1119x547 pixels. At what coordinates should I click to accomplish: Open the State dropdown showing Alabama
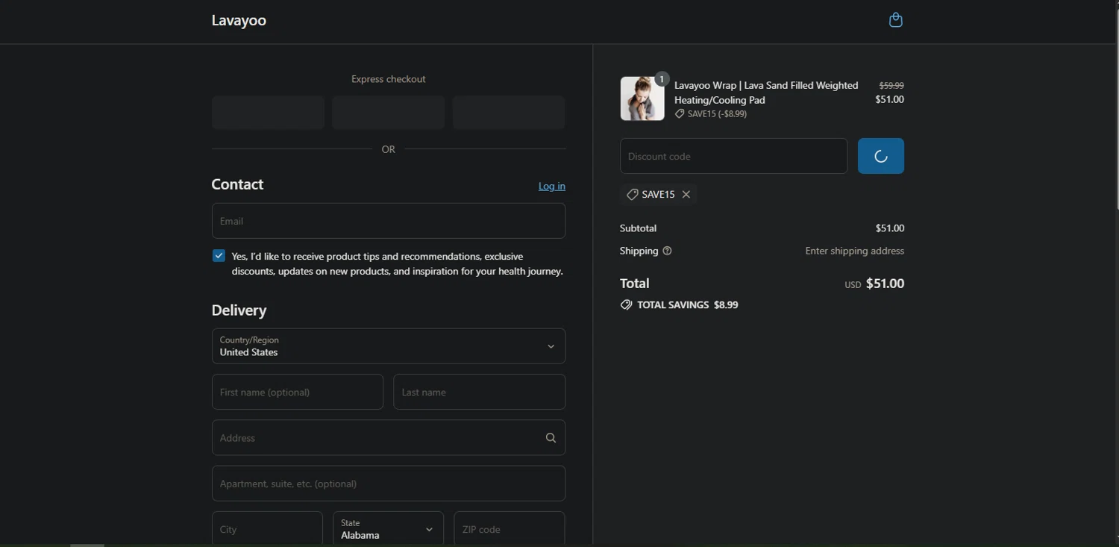[x=388, y=529]
